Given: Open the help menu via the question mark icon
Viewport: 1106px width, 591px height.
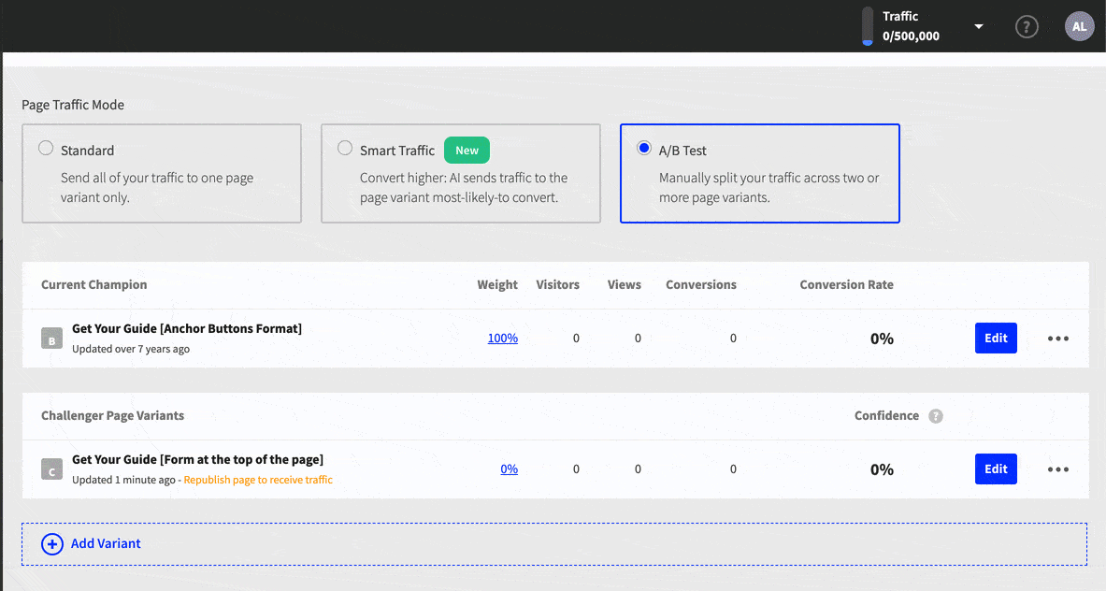Looking at the screenshot, I should (1027, 26).
